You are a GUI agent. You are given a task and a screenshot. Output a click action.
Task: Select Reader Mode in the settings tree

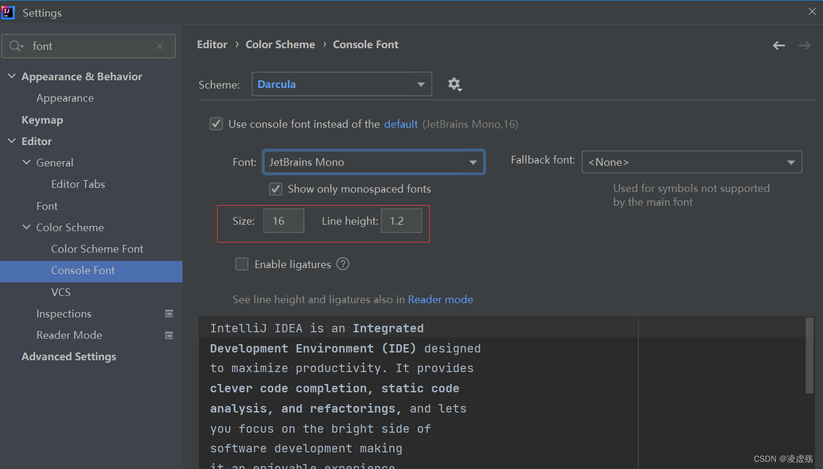pos(69,335)
